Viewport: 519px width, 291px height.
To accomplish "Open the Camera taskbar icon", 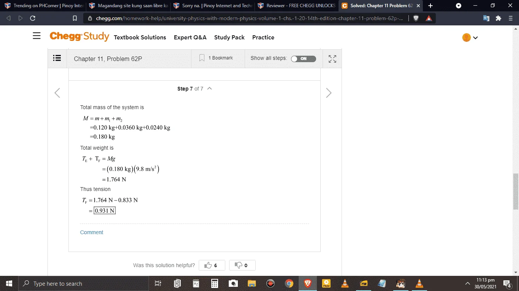I will coord(233,283).
